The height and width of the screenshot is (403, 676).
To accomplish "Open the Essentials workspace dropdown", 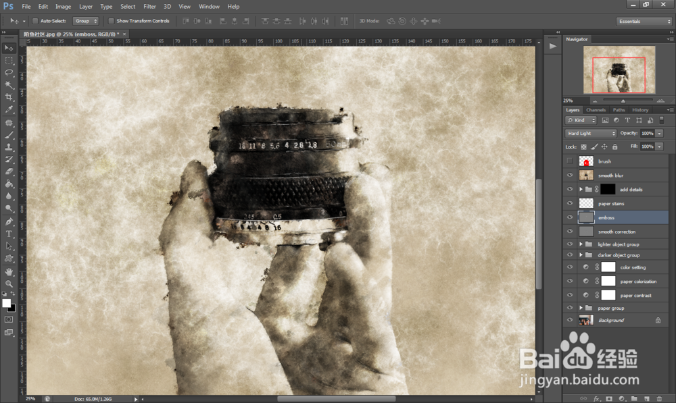I will [644, 21].
